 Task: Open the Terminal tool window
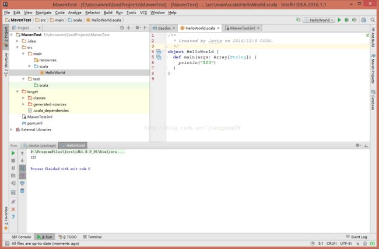pyautogui.click(x=92, y=237)
